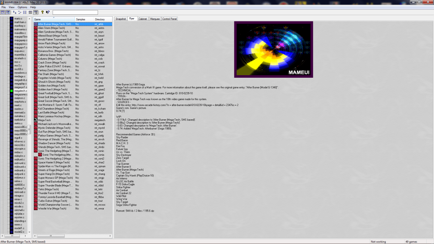Image resolution: width=434 pixels, height=244 pixels.
Task: Toggle the folder list panel toolbar icon
Action: point(3,12)
